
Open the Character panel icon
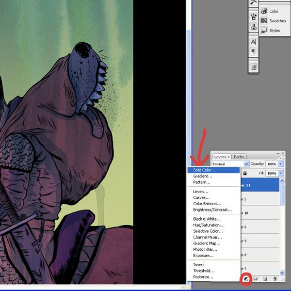[253, 42]
